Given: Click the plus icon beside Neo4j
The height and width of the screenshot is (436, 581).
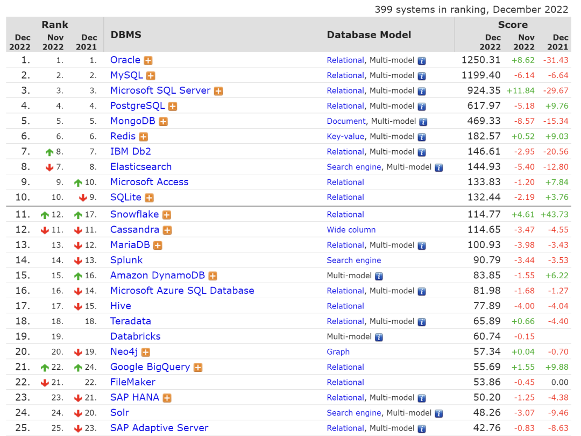Looking at the screenshot, I should point(146,352).
